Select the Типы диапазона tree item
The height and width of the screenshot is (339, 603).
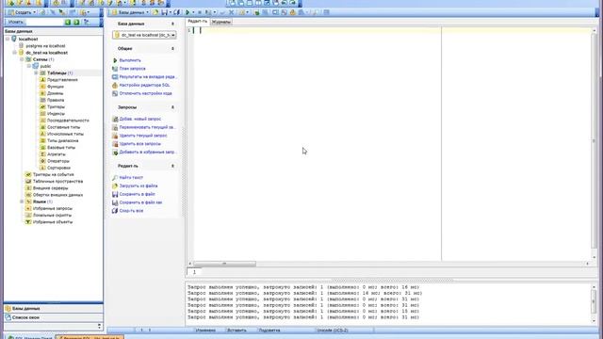(63, 140)
